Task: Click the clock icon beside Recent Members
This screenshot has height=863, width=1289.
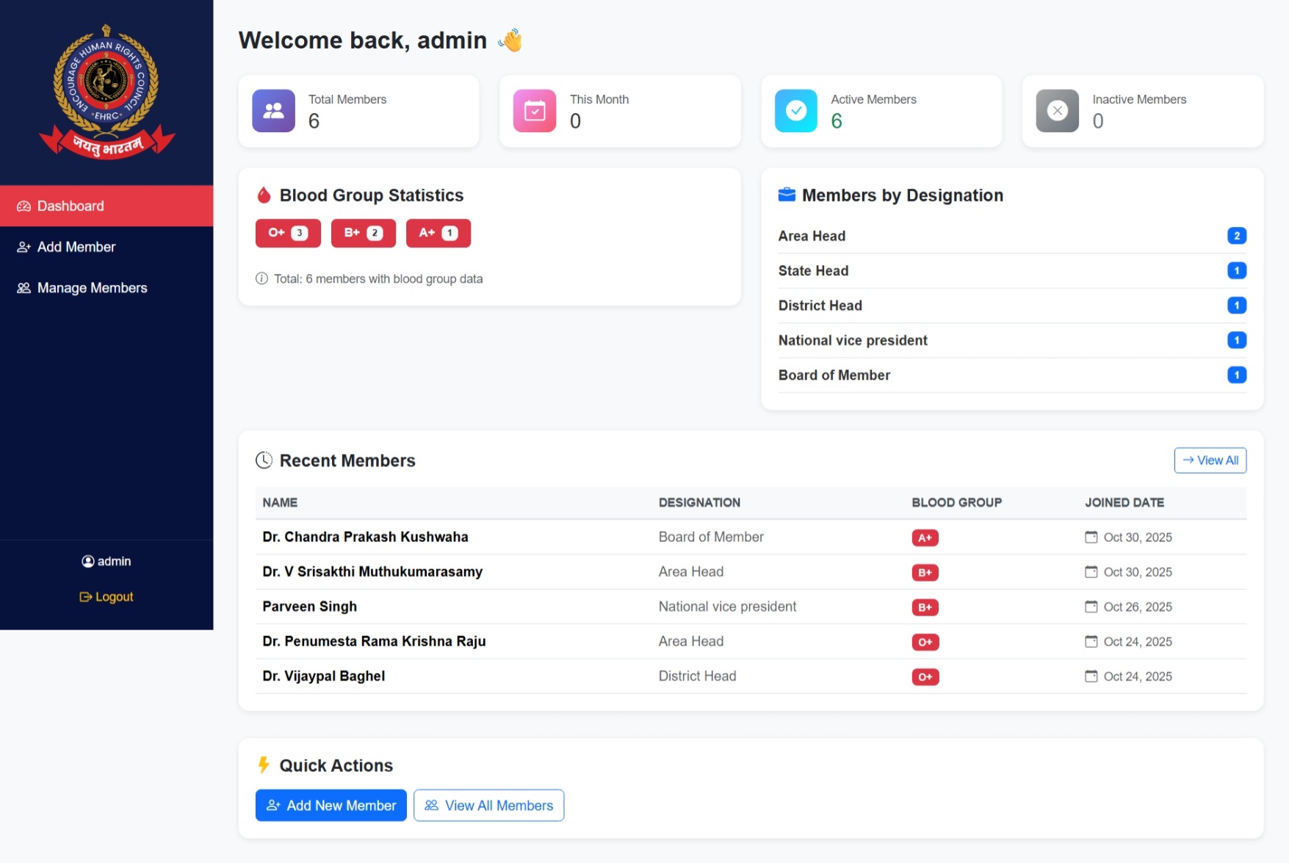Action: point(264,461)
